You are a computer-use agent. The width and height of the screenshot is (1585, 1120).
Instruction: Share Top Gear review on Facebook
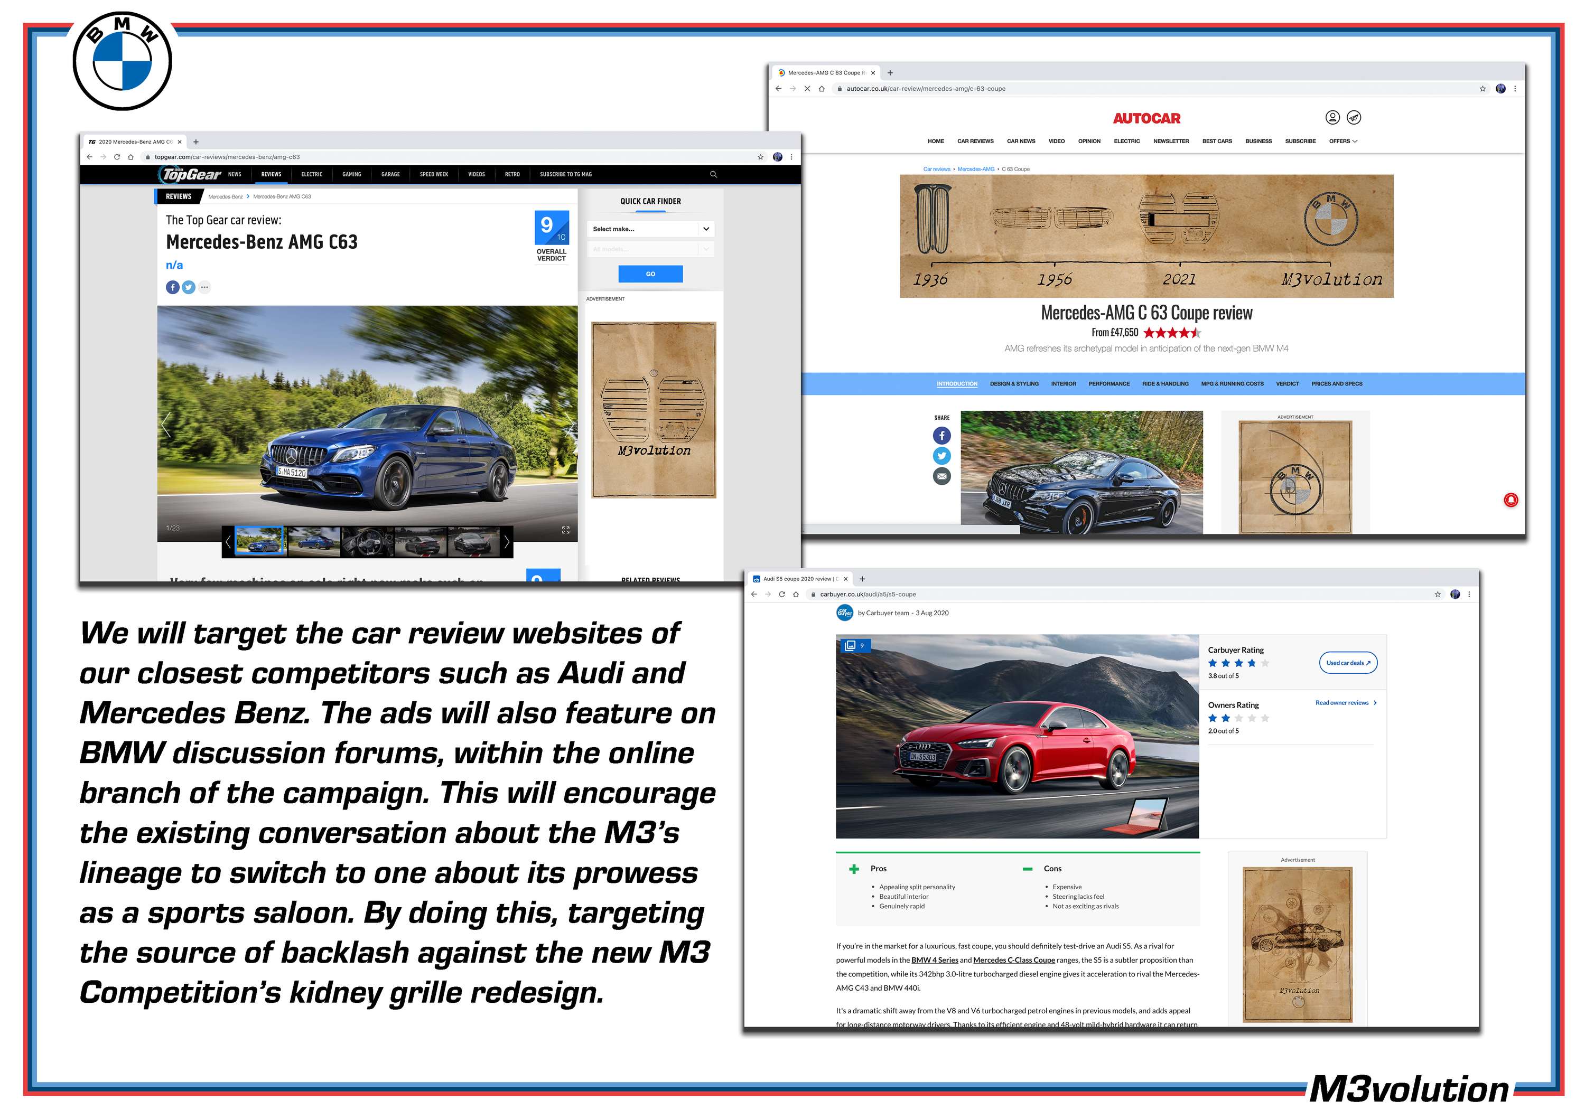click(173, 287)
